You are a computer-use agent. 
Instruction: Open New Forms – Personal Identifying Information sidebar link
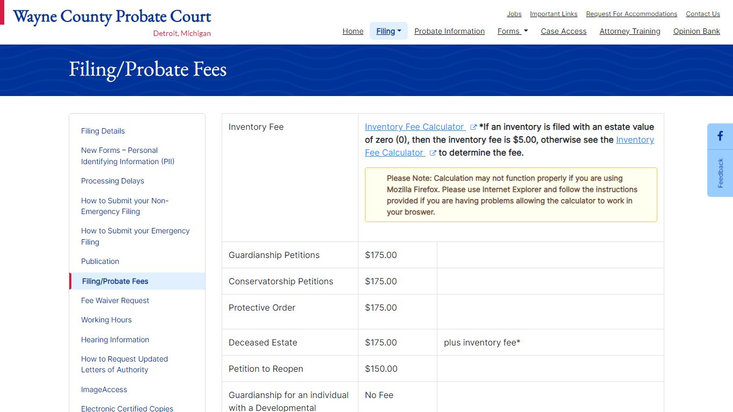(x=128, y=156)
